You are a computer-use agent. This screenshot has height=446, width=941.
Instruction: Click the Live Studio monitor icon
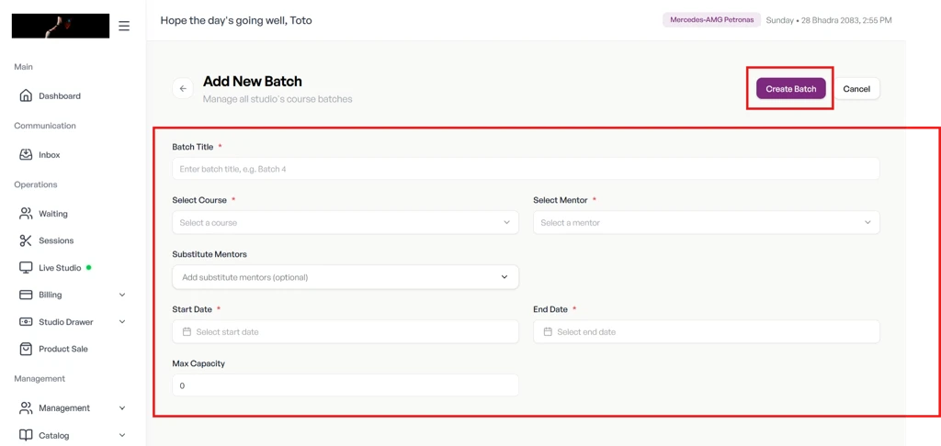click(x=26, y=268)
